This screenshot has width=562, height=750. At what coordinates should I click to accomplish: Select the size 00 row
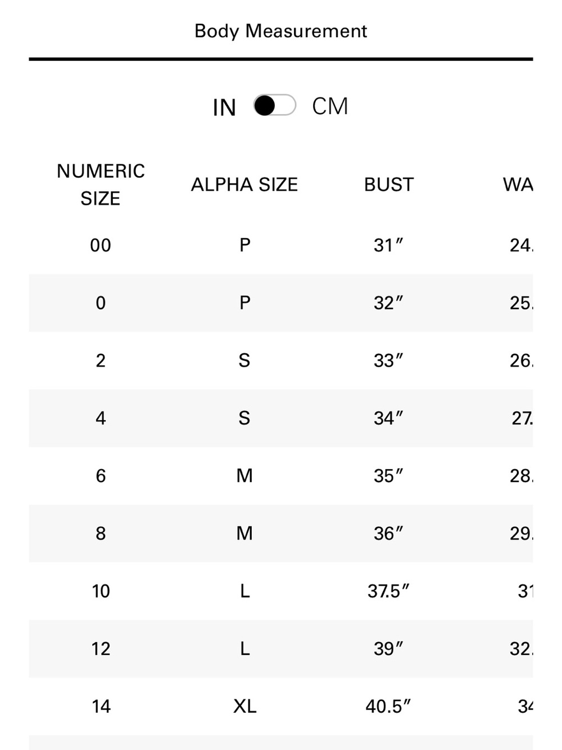[281, 245]
